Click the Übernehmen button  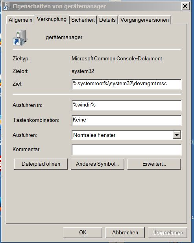(167, 232)
